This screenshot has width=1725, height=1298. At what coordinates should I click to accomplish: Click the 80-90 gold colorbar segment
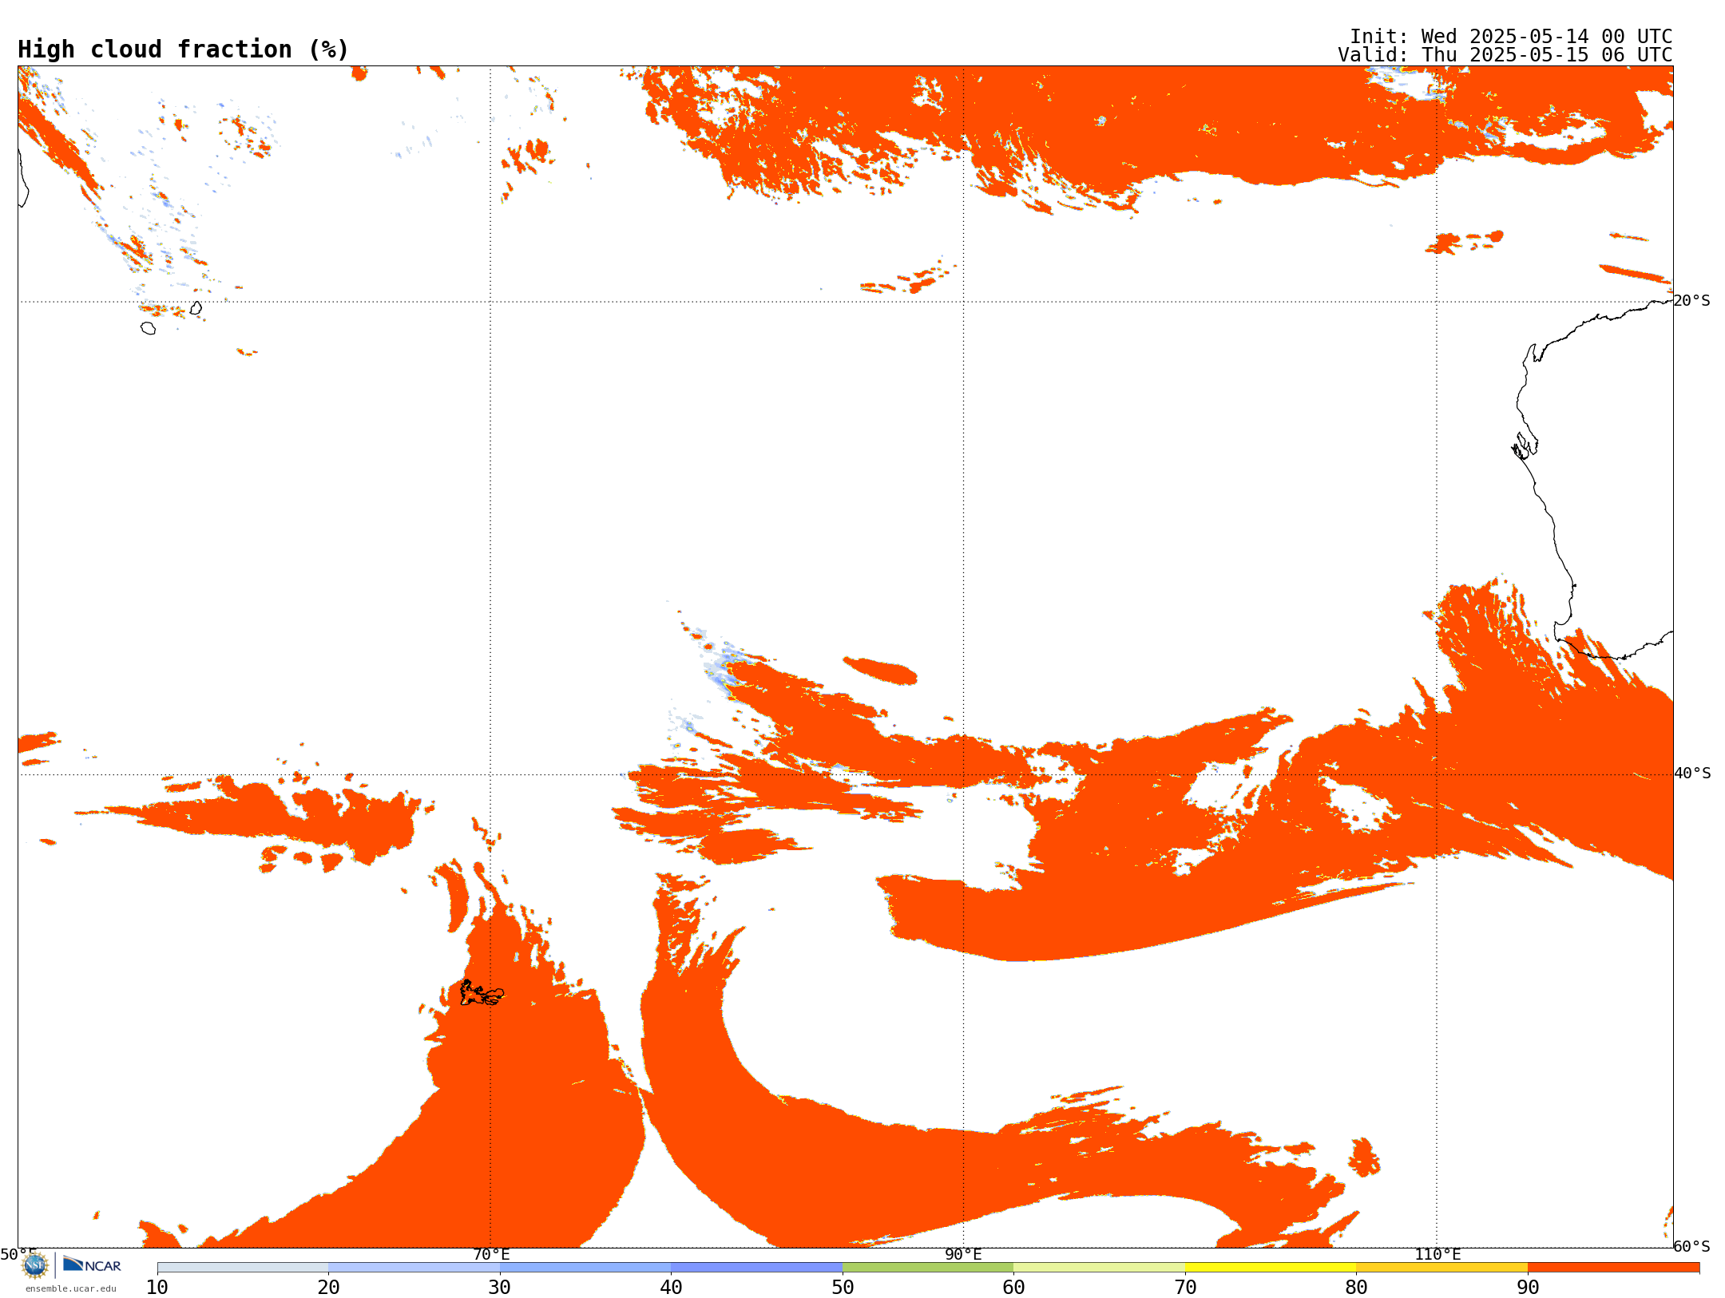1441,1268
